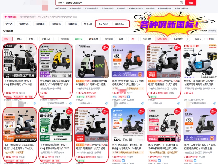Click the blue badge icon beside 立减400元 on ¥2729 item

(128, 97)
